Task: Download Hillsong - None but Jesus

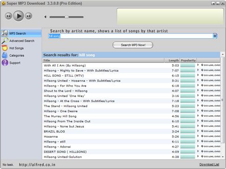Action: coord(211,126)
